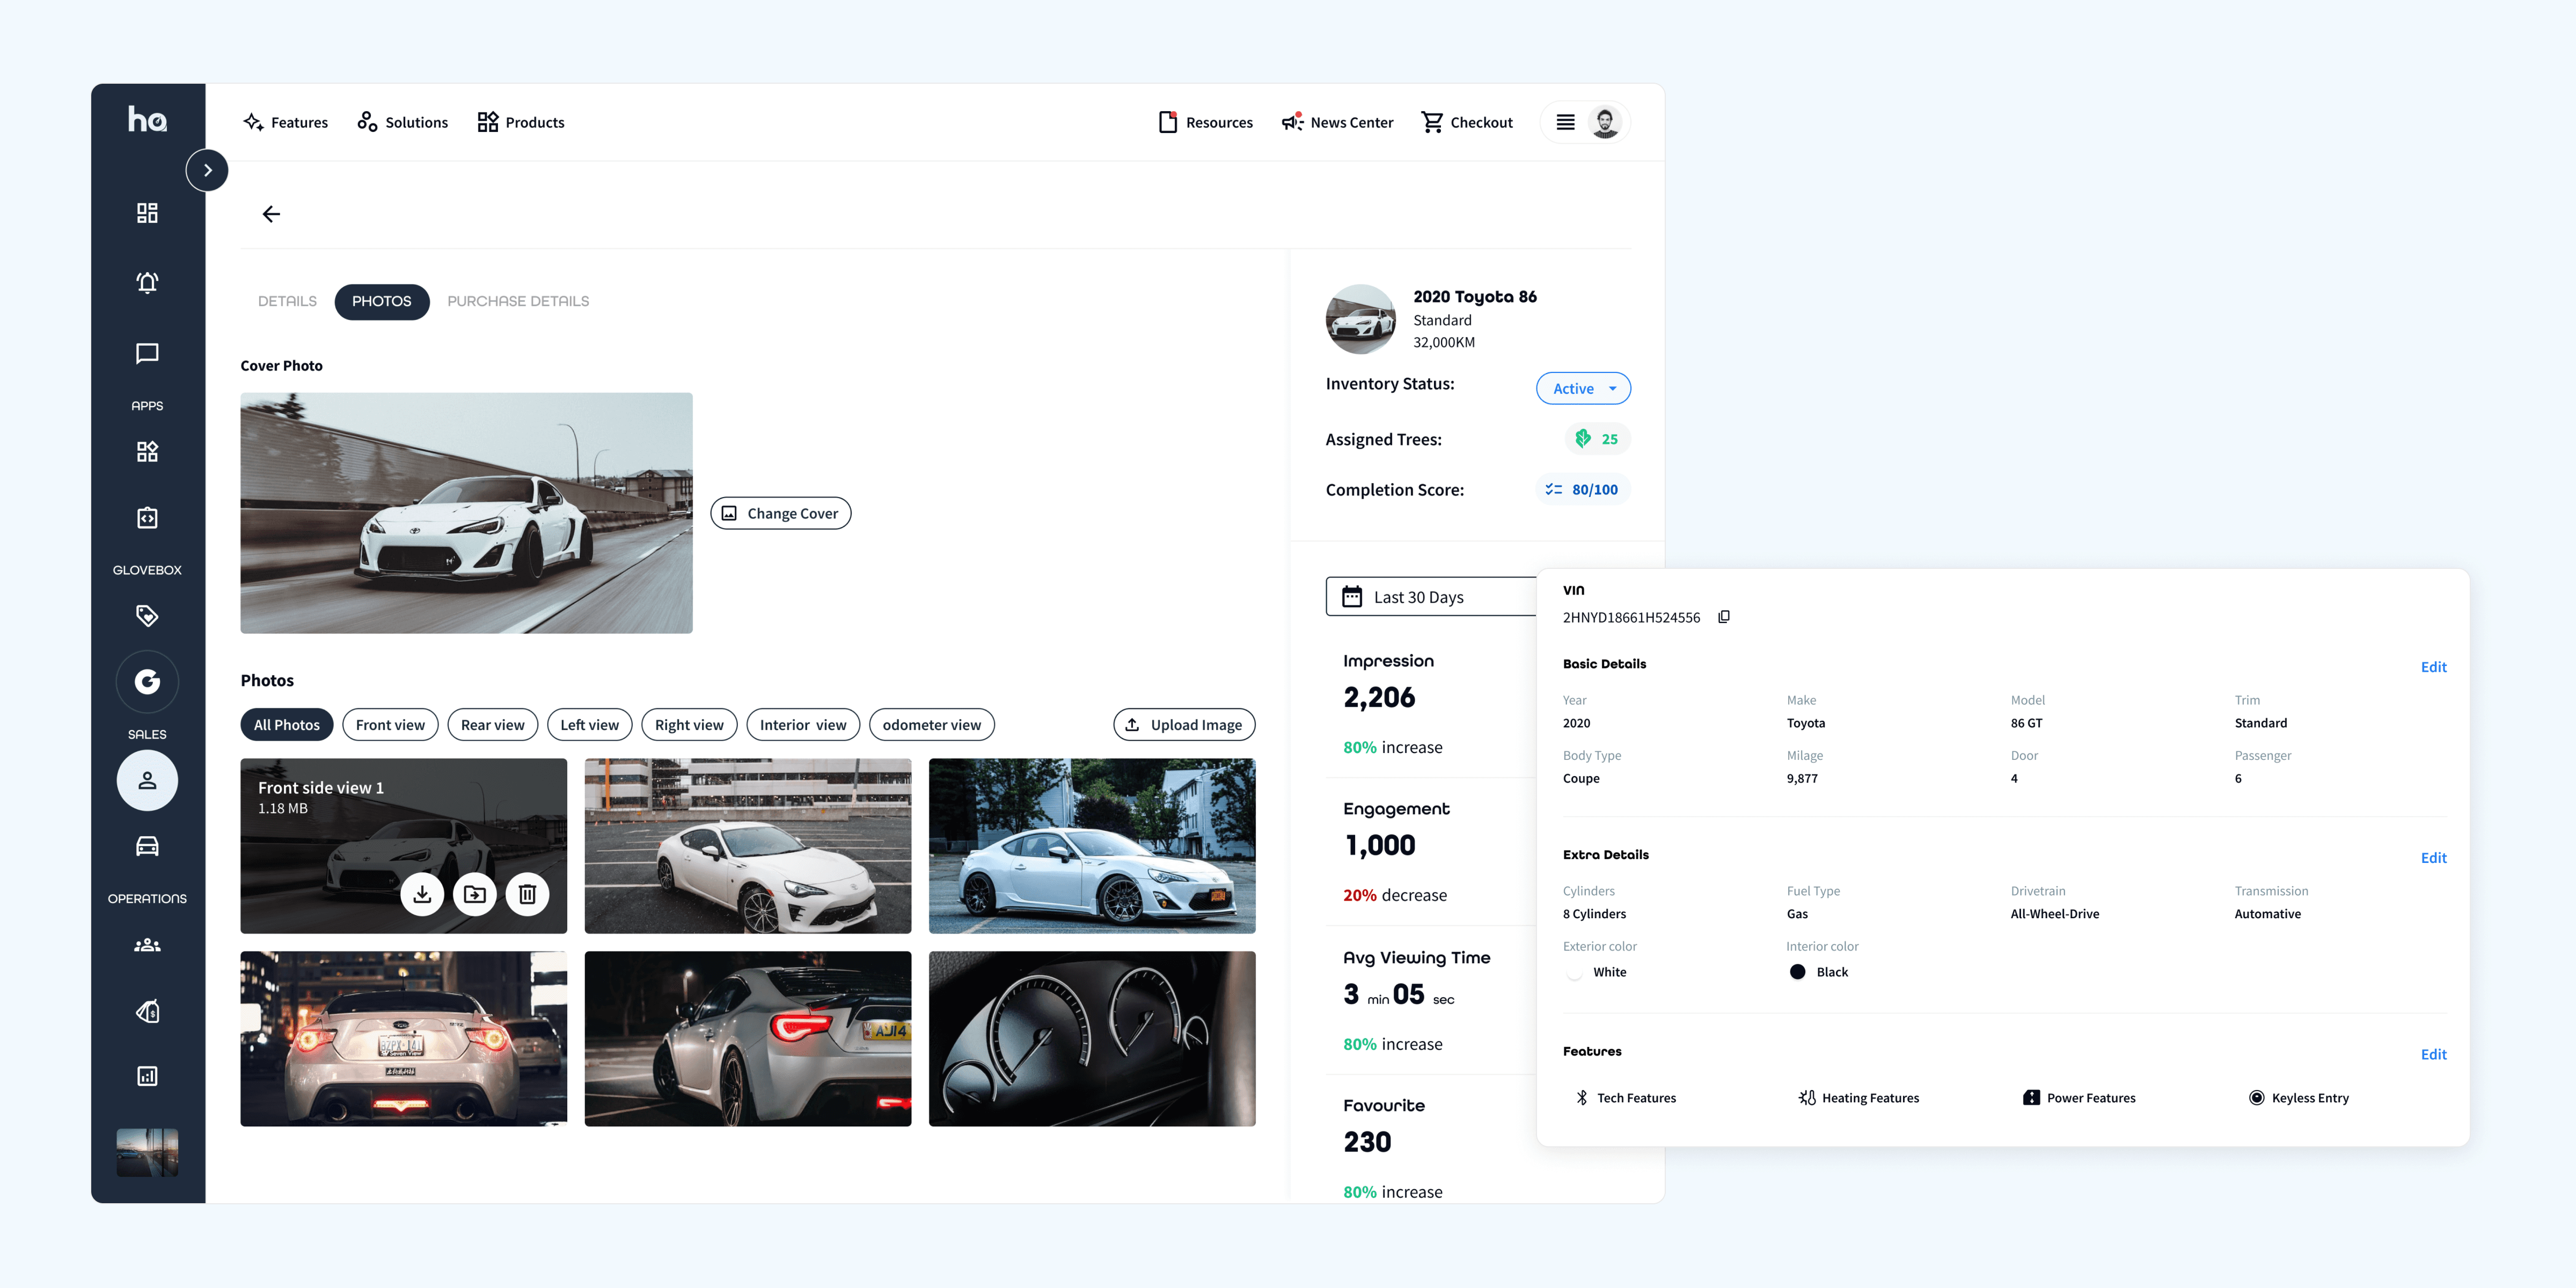Image resolution: width=2576 pixels, height=1288 pixels.
Task: Click the circular G icon in sidebar
Action: pyautogui.click(x=147, y=682)
